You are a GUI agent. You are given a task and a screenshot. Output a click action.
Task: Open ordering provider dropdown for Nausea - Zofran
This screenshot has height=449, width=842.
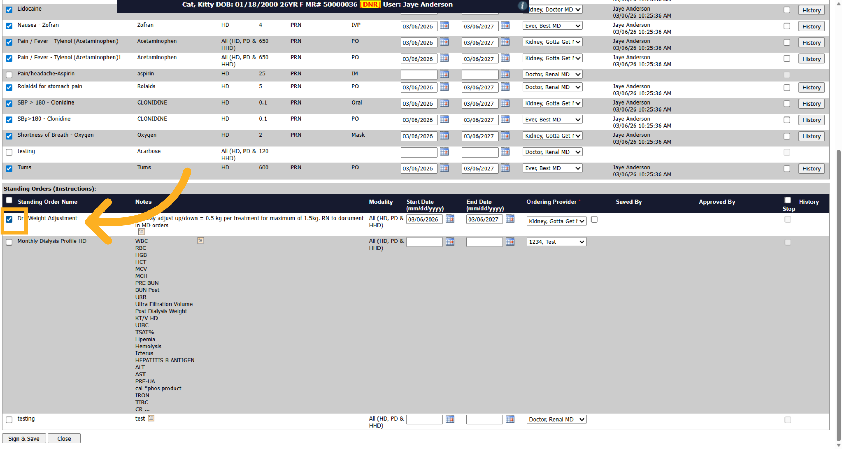coord(553,26)
